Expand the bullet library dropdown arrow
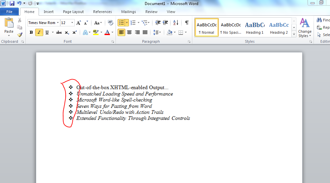 point(127,23)
